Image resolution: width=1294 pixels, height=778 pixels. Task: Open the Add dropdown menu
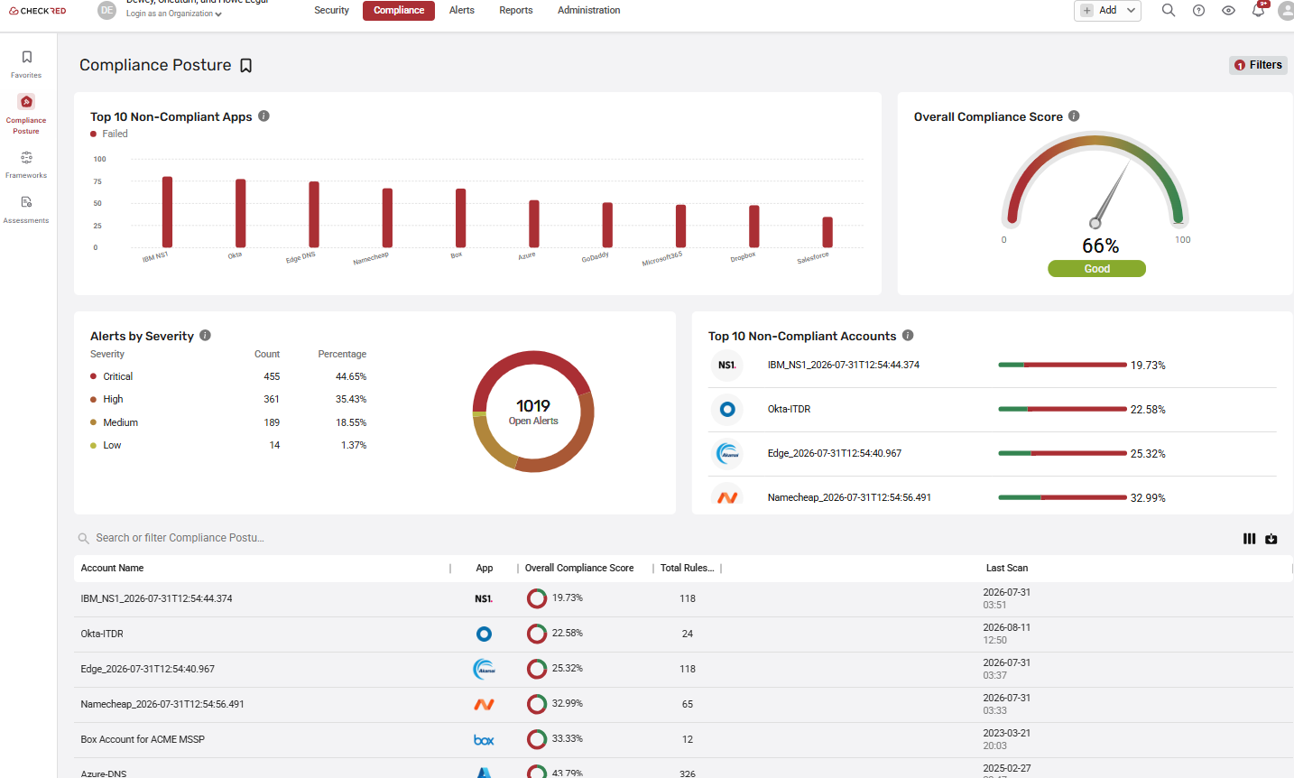(x=1108, y=11)
